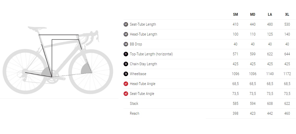Click the Top-Tube Length (horizontal) label
The width and height of the screenshot is (296, 134).
pos(151,54)
